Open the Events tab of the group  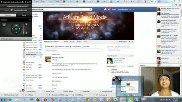click(72, 42)
